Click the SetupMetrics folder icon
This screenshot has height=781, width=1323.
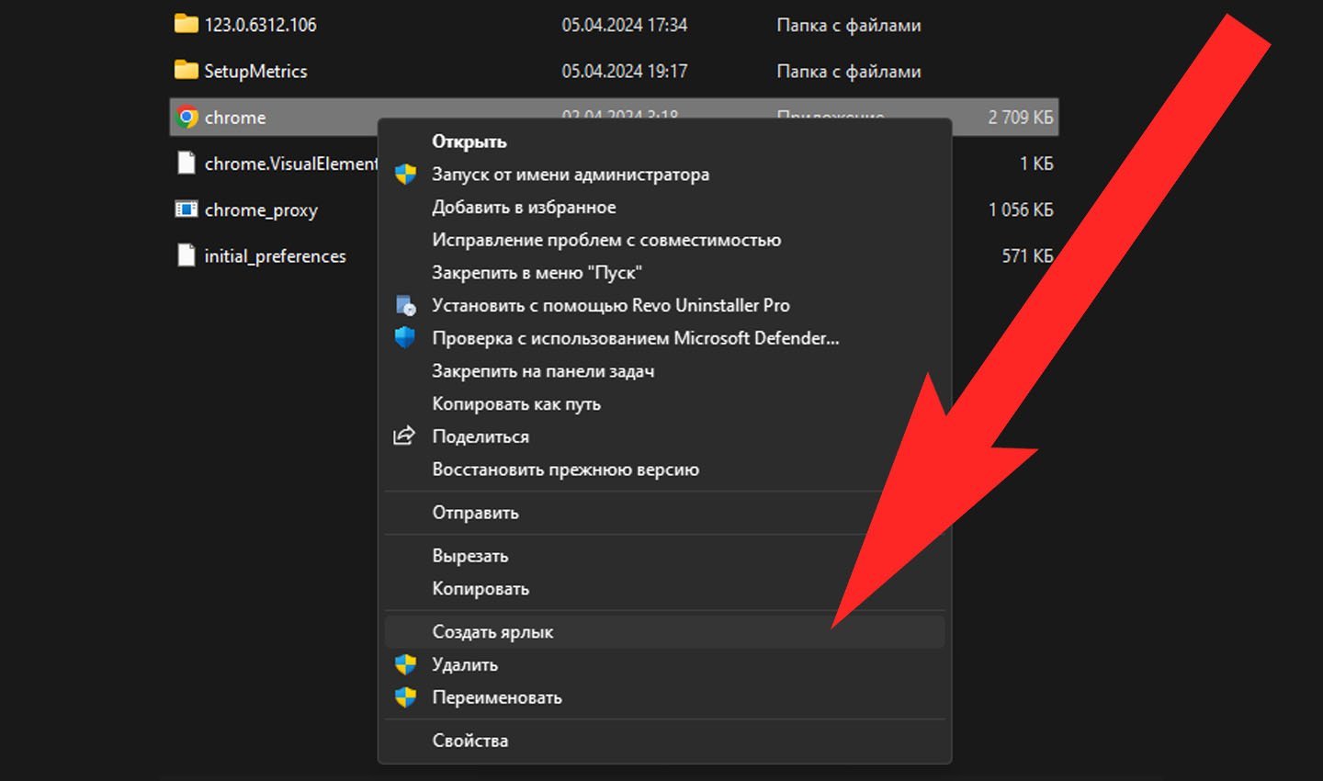point(187,70)
